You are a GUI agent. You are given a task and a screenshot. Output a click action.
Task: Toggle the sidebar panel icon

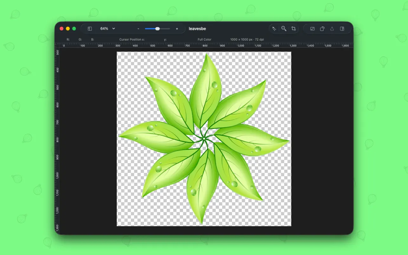pos(89,29)
